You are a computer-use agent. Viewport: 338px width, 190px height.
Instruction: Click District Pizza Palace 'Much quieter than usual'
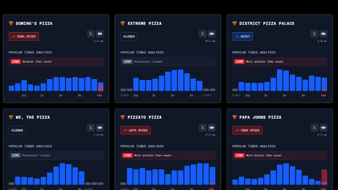(x=264, y=62)
